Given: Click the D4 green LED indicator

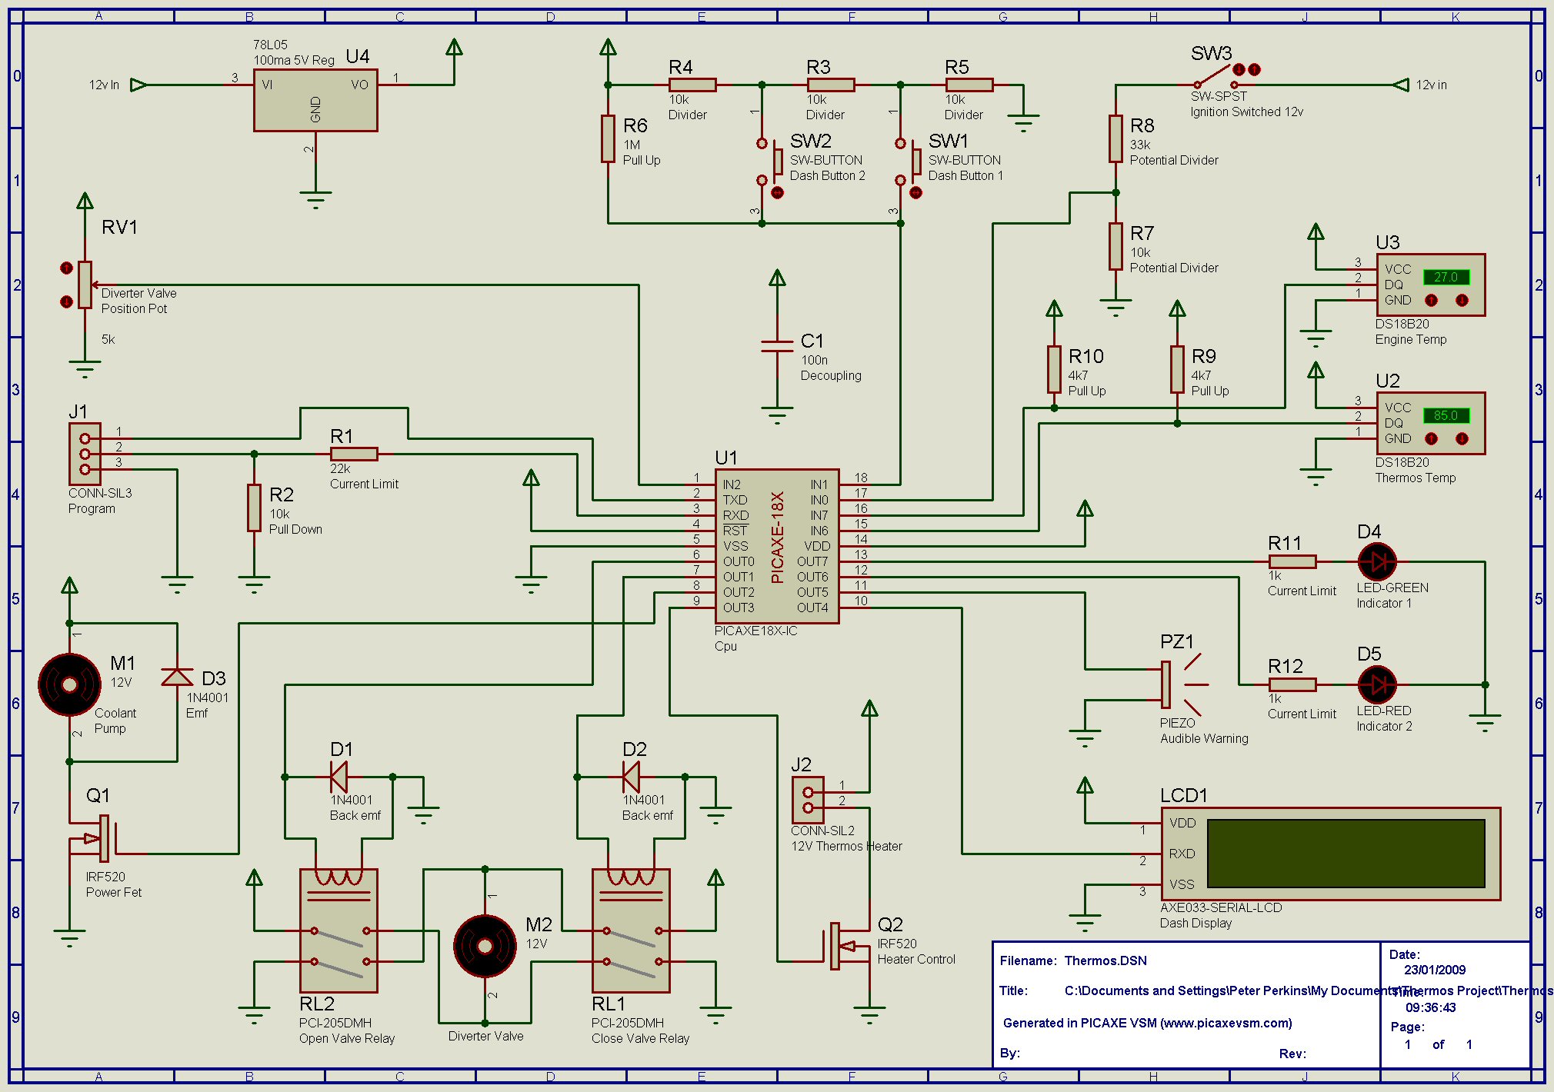Looking at the screenshot, I should click(x=1377, y=561).
